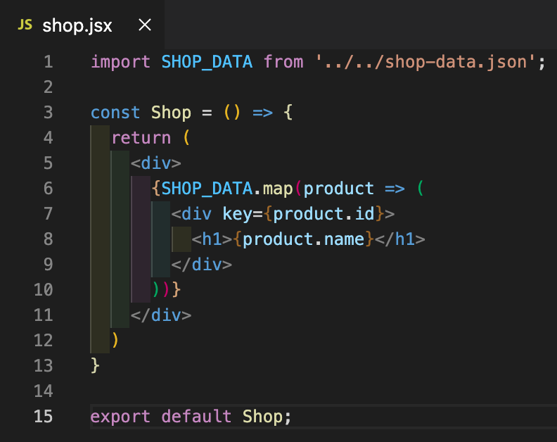Click 'product.id' on line 7
Image resolution: width=557 pixels, height=442 pixels.
pyautogui.click(x=324, y=214)
